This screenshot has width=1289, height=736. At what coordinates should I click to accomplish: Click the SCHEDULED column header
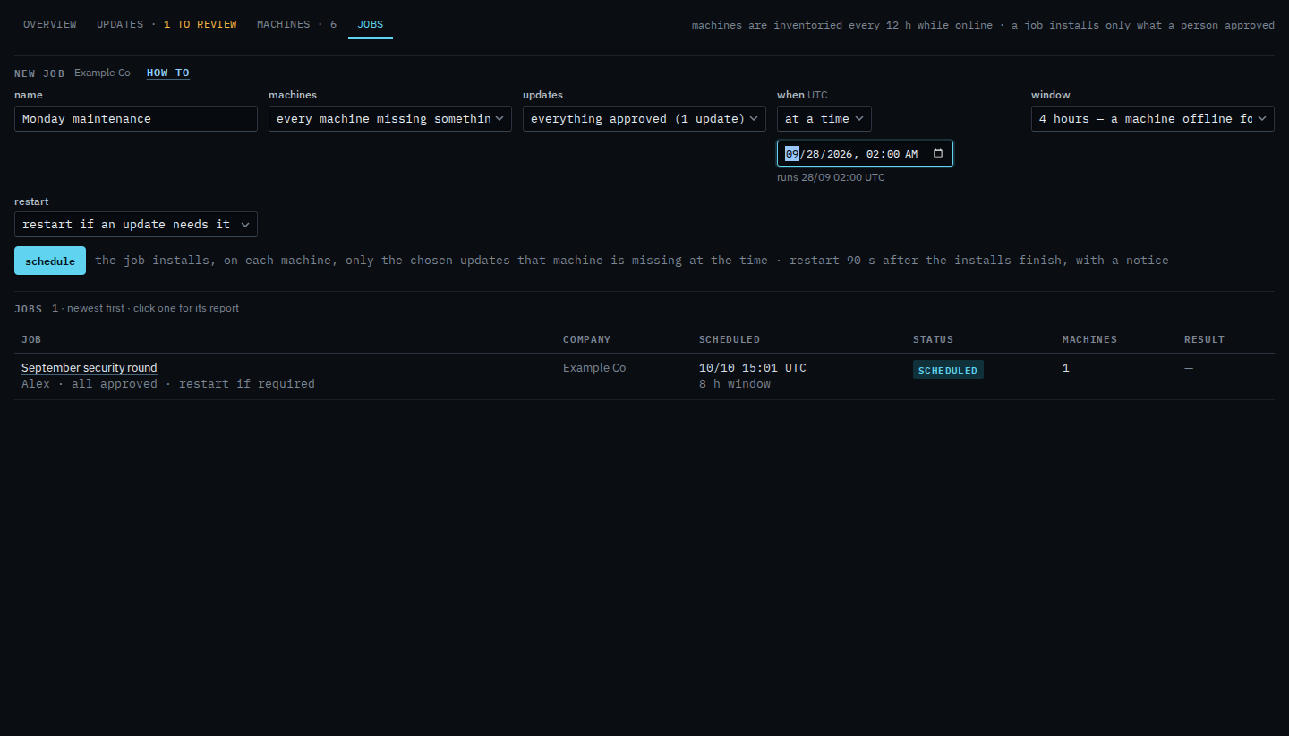[730, 339]
